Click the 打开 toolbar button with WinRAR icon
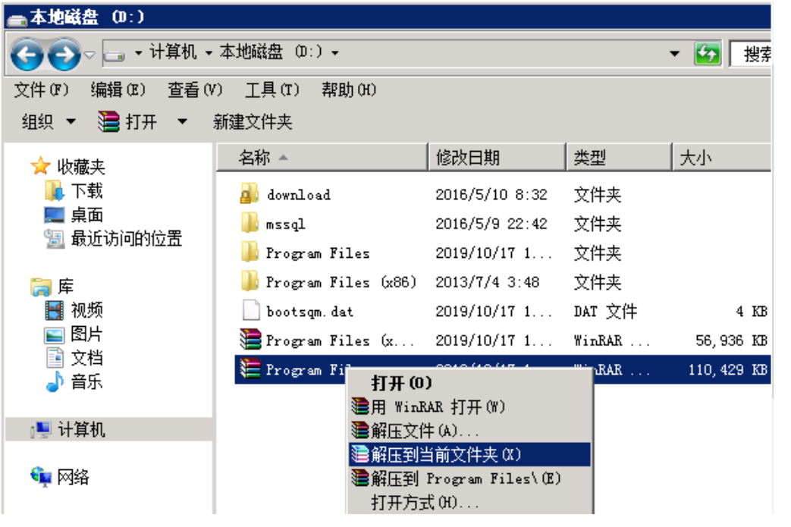791x527 pixels. (127, 121)
